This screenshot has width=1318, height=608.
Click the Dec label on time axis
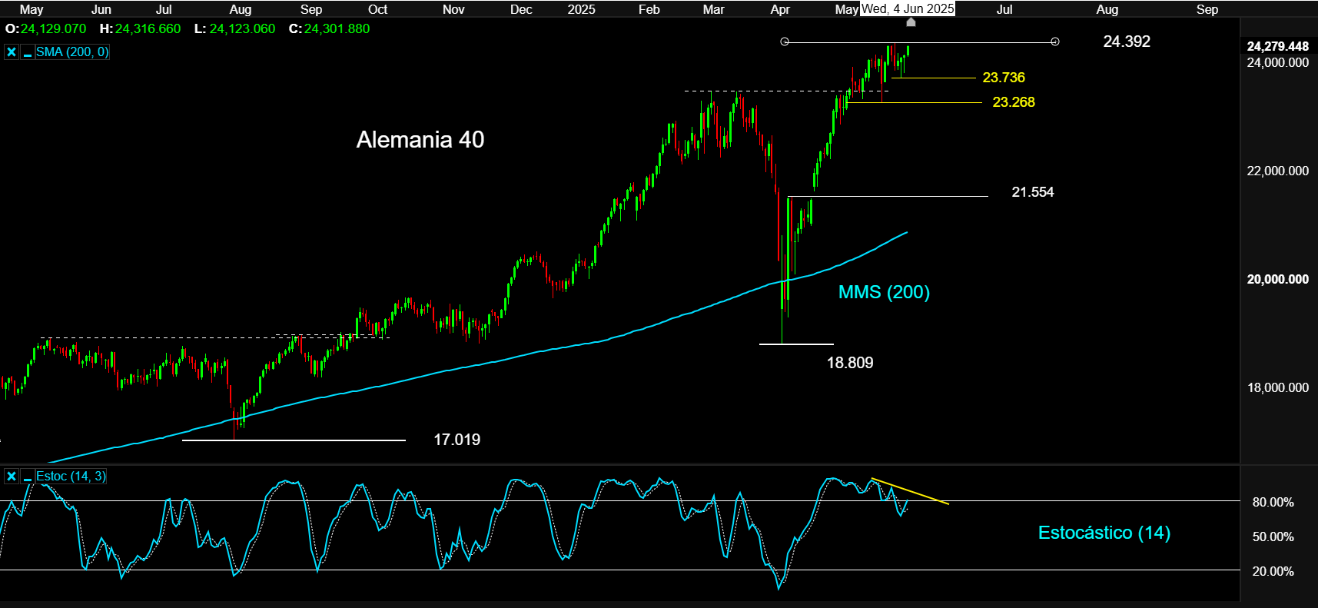pos(521,9)
